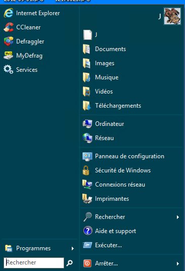185x271 pixels.
Task: Expand the Arrêter options arrow
Action: pyautogui.click(x=178, y=263)
